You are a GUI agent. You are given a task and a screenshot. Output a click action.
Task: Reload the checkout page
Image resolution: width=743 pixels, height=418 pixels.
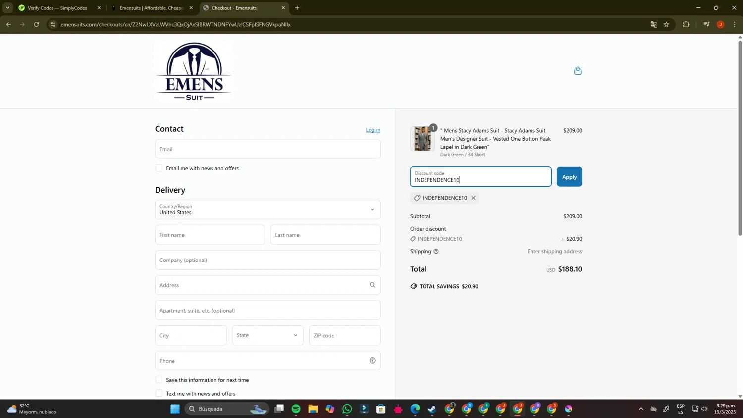click(x=36, y=24)
